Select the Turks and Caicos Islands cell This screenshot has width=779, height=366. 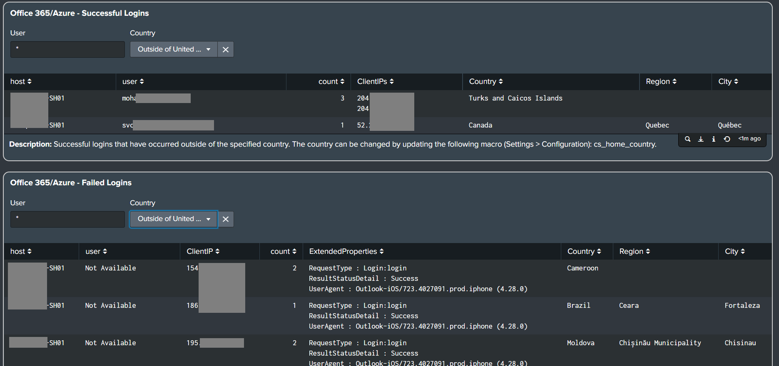pos(515,98)
